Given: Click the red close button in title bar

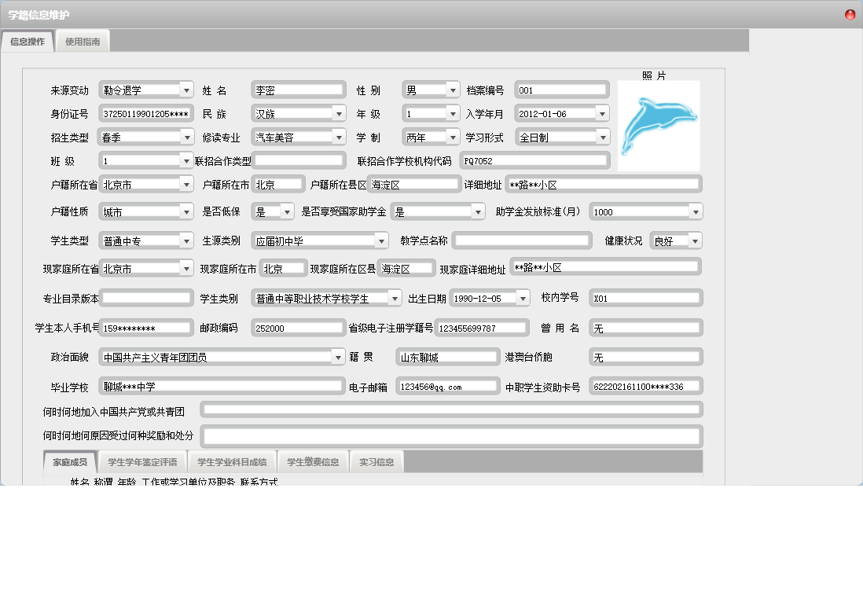Looking at the screenshot, I should point(850,15).
